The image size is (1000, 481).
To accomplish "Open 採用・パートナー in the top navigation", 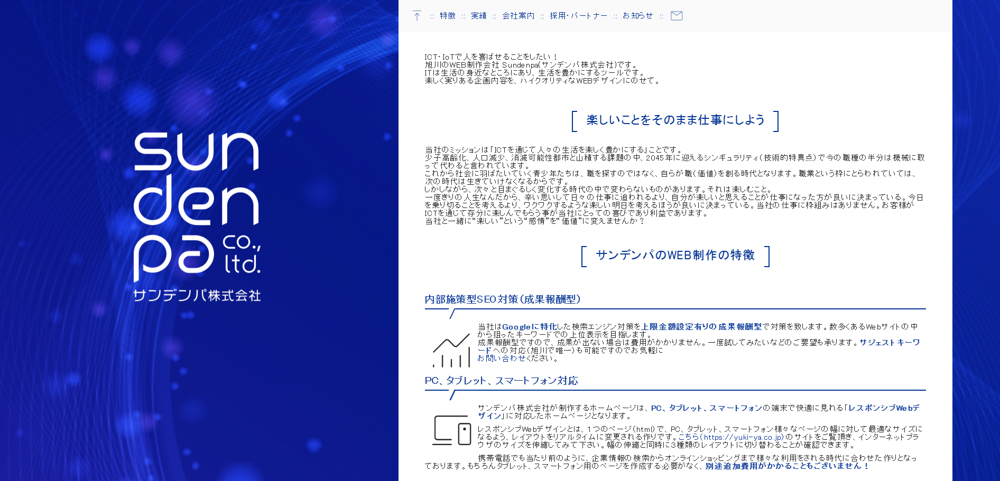I will pyautogui.click(x=578, y=16).
